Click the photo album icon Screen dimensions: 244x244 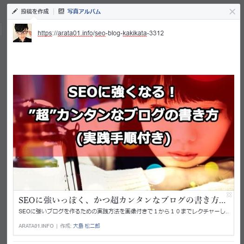point(61,11)
